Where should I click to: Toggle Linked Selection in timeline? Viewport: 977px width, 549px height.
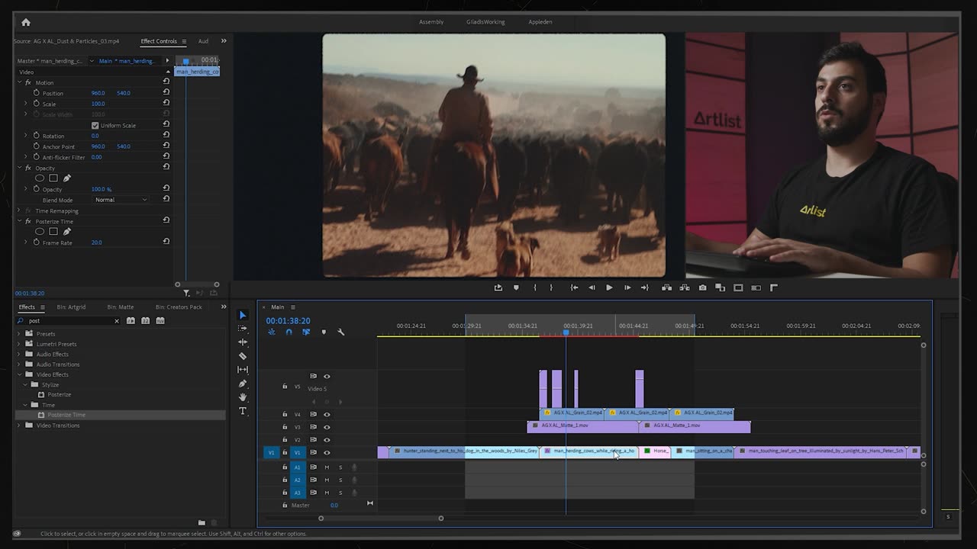coord(306,332)
